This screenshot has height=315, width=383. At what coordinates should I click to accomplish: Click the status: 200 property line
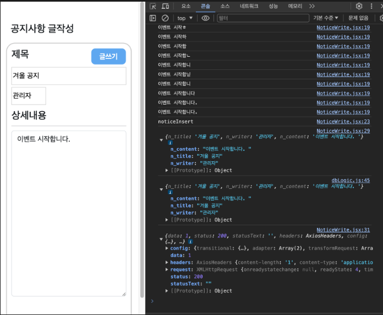coord(187,276)
